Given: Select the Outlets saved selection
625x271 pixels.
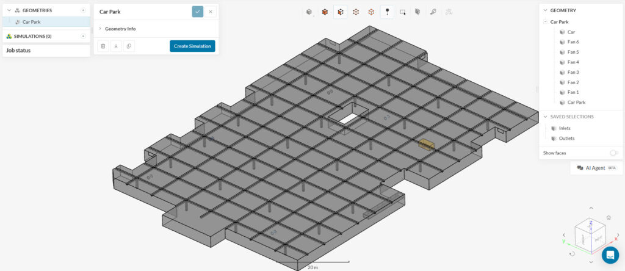Looking at the screenshot, I should click(567, 139).
